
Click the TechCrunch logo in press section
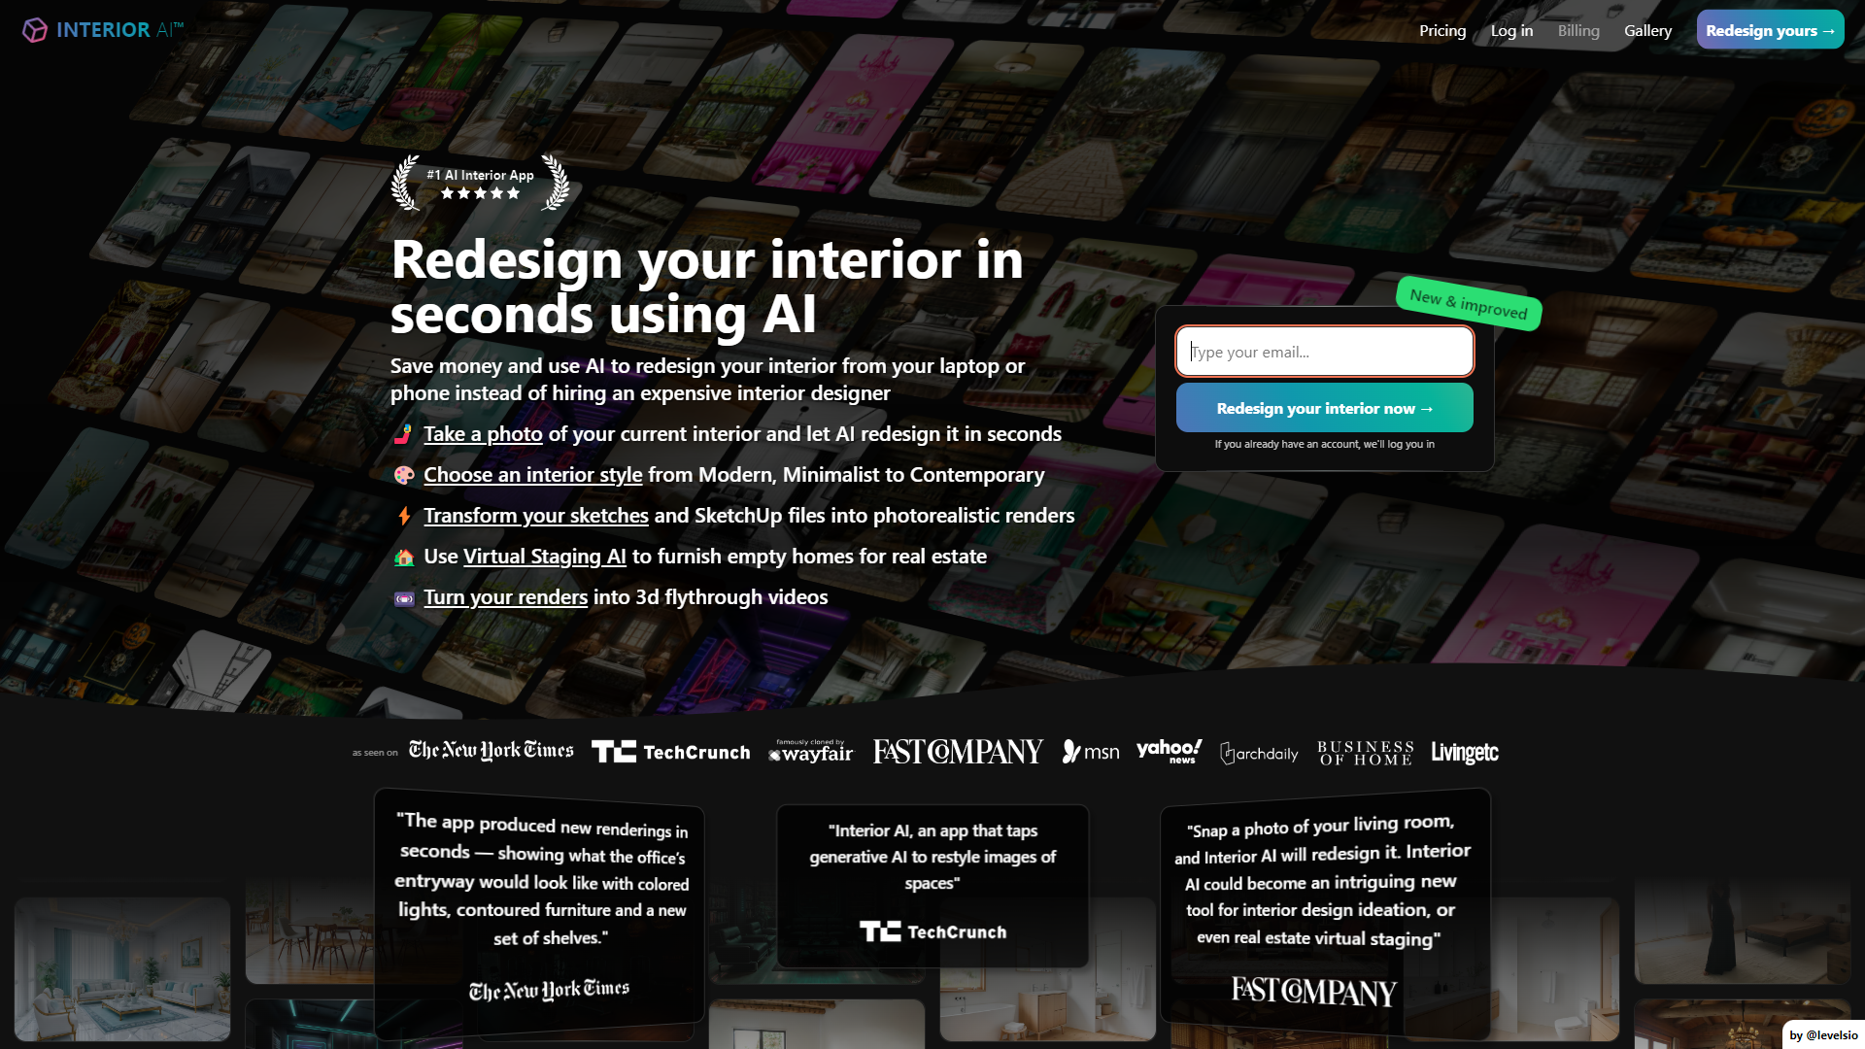click(671, 752)
